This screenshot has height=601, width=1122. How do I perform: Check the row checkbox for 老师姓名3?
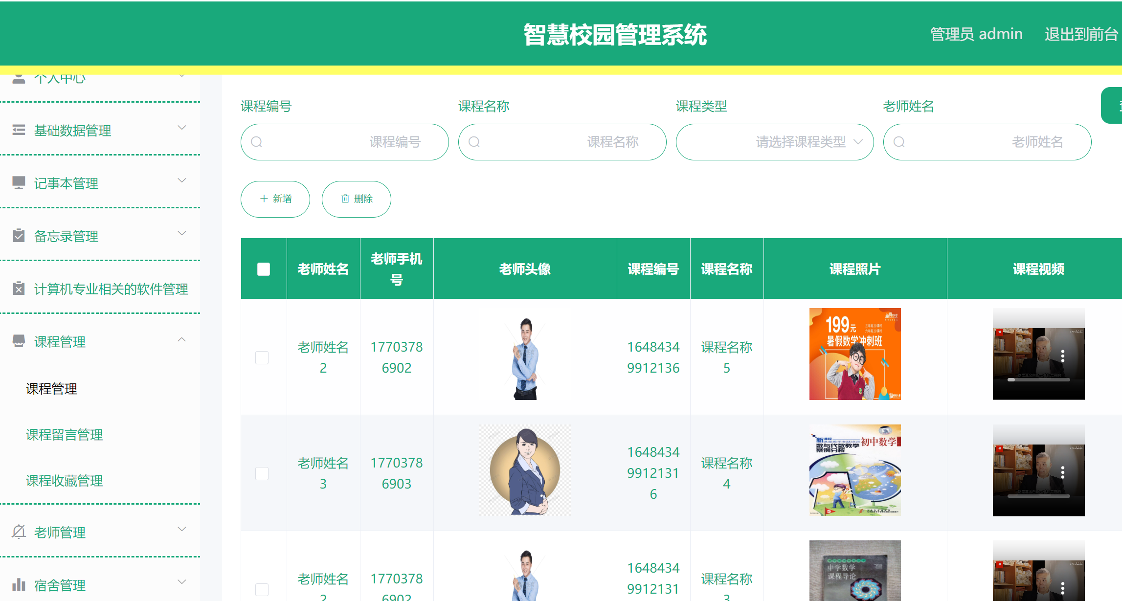(262, 473)
